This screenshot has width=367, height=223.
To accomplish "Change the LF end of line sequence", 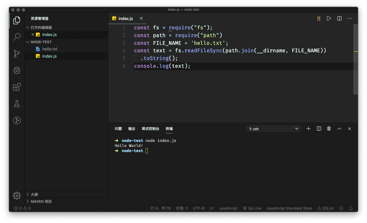I will click(212, 208).
